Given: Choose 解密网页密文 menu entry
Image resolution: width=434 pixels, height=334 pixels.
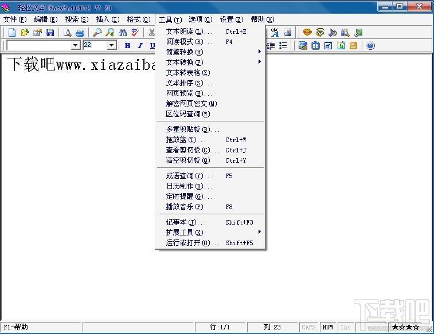Looking at the screenshot, I should point(210,103).
